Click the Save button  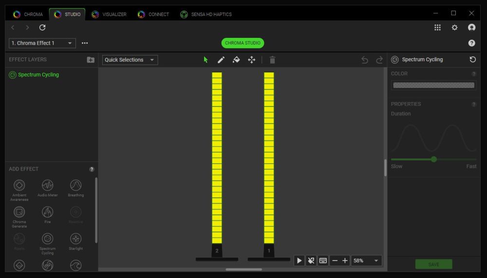pos(433,264)
